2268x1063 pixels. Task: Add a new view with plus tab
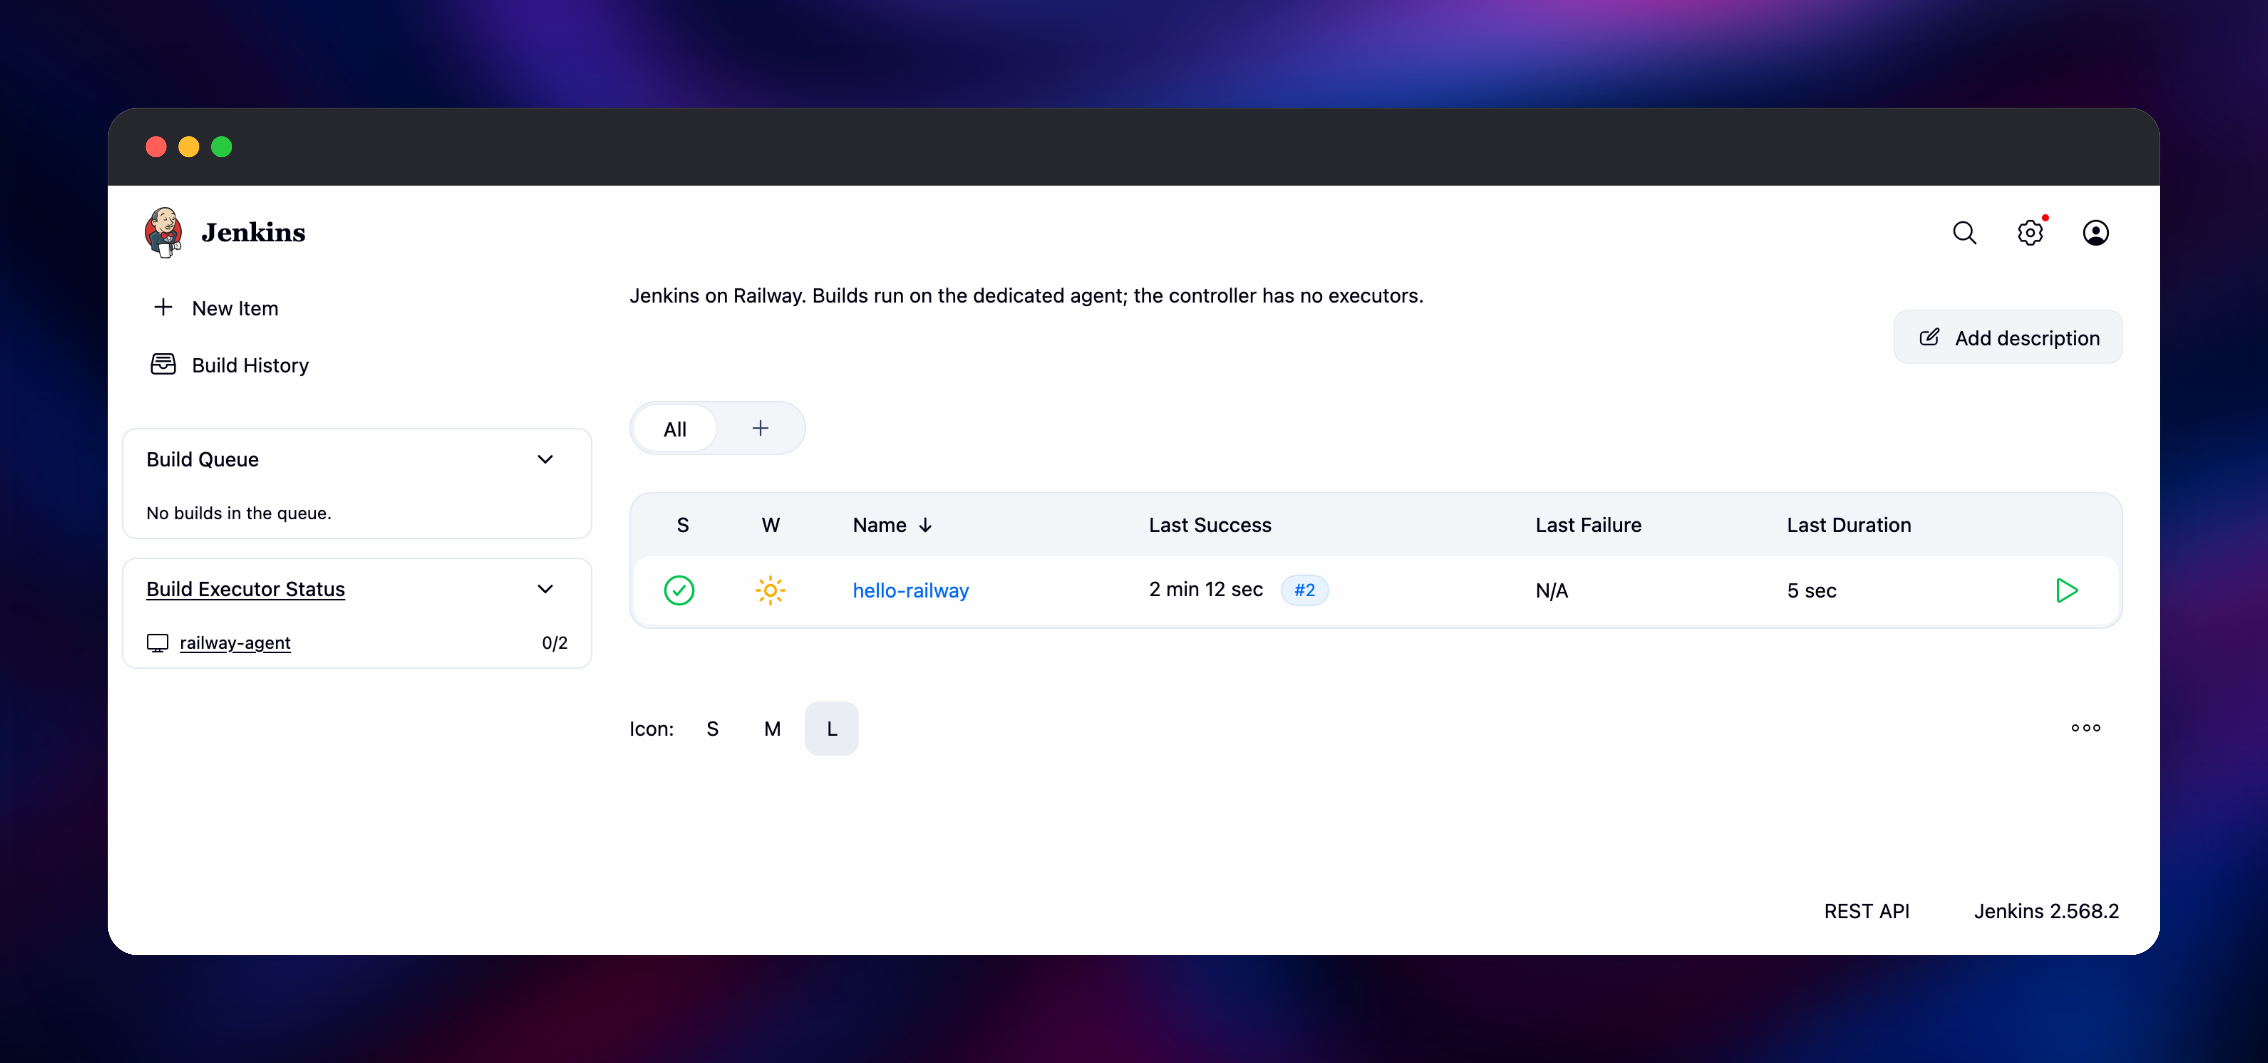pos(761,429)
